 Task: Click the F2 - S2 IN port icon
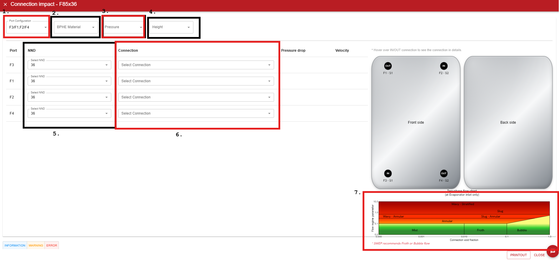pyautogui.click(x=444, y=66)
